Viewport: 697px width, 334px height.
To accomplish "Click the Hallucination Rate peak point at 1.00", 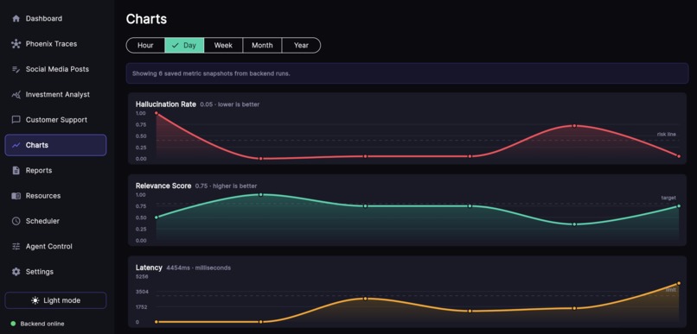I will 156,113.
